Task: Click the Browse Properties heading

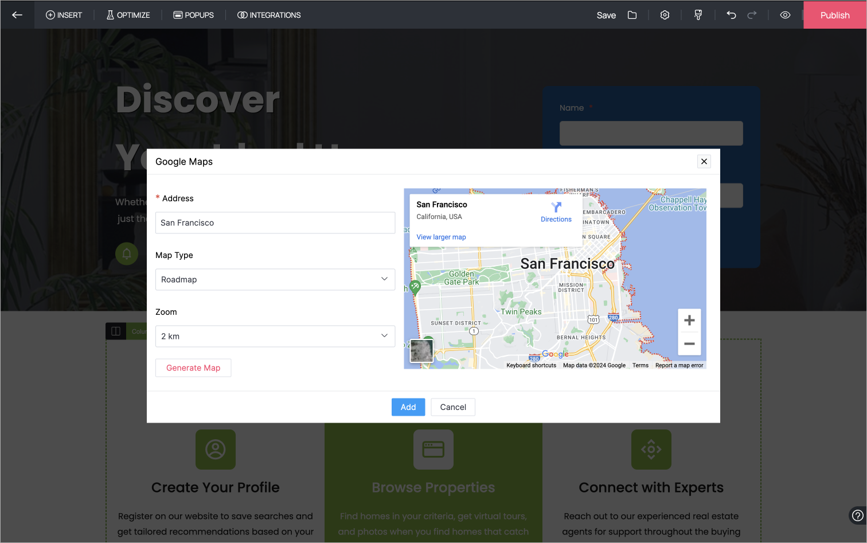Action: pos(433,487)
